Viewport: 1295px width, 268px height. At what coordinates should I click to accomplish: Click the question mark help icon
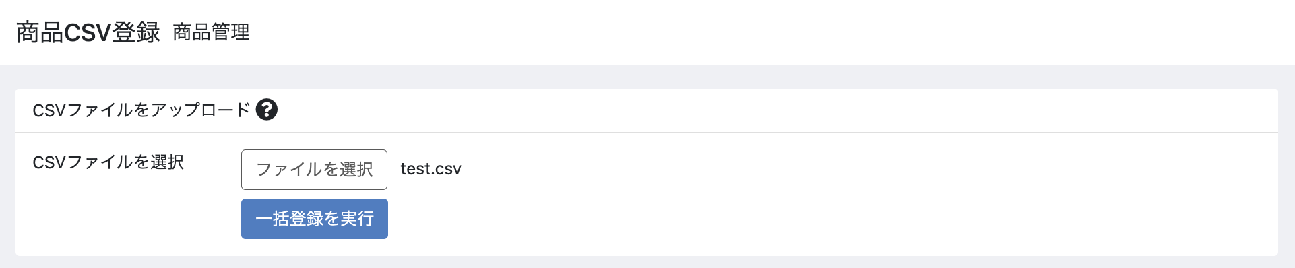point(266,109)
